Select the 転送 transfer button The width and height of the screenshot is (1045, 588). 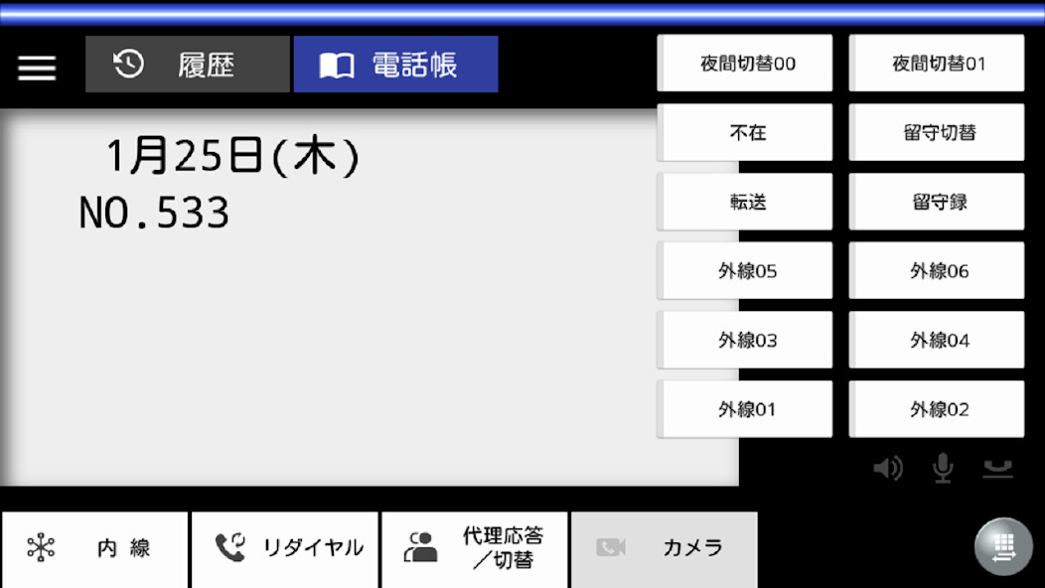(x=744, y=202)
